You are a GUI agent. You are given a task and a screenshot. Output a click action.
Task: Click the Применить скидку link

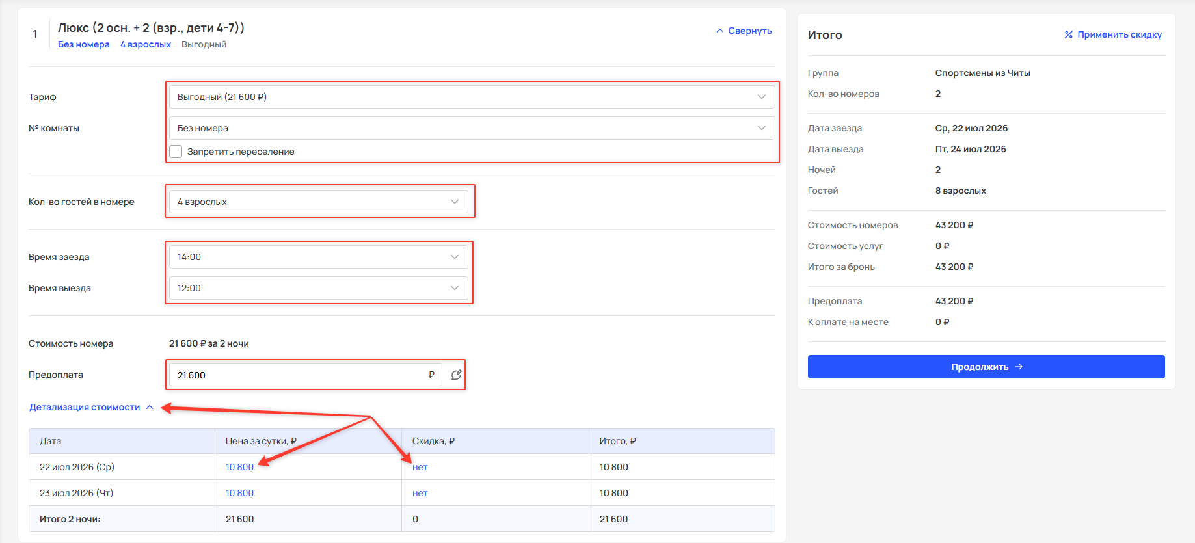[1119, 34]
